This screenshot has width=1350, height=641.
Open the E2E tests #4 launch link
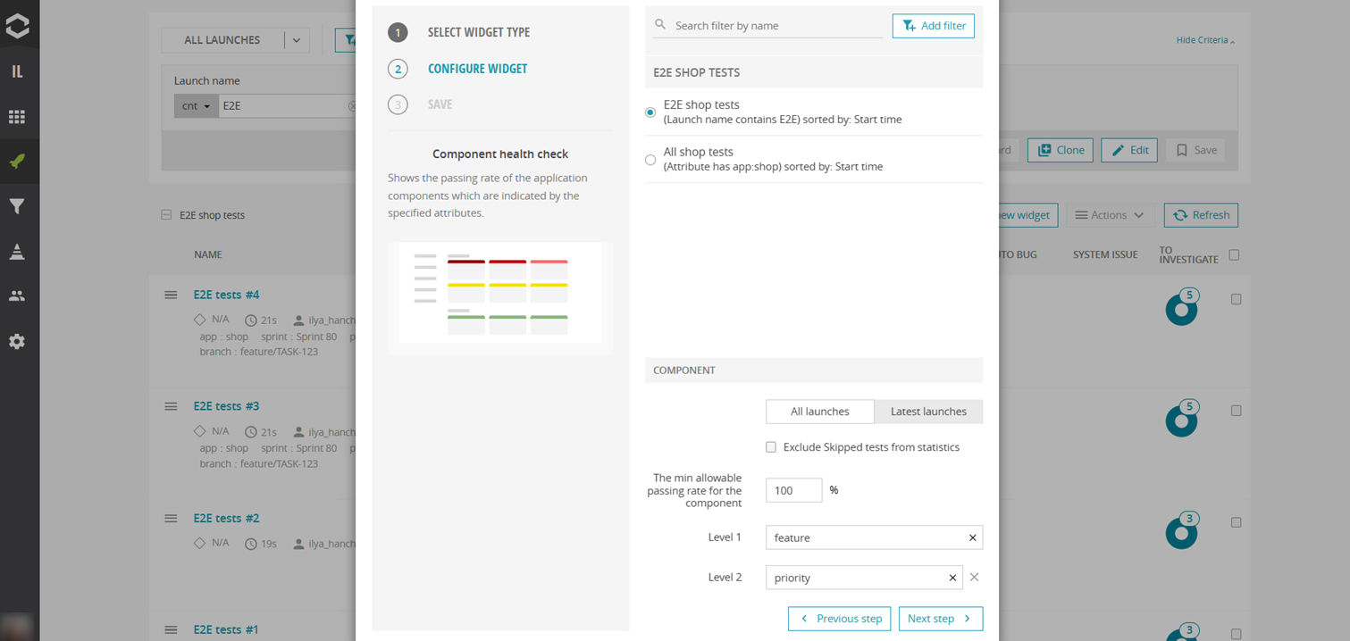click(226, 295)
